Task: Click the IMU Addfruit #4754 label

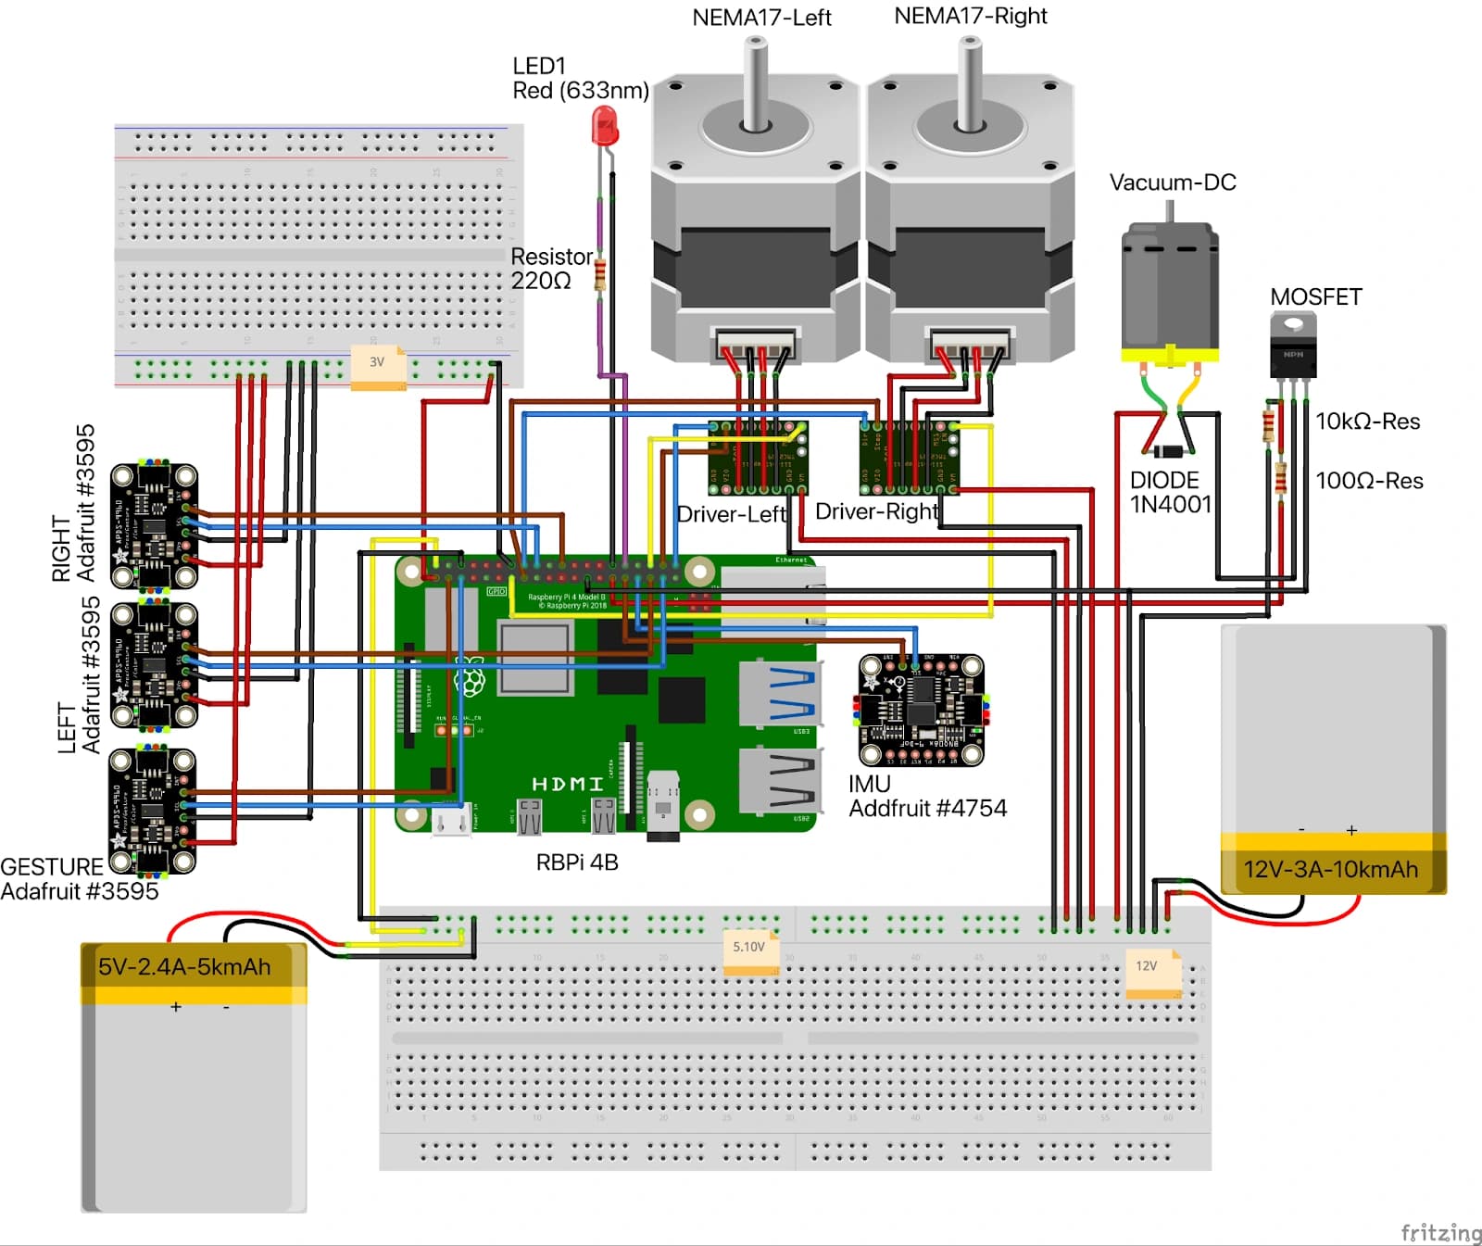Action: (x=927, y=796)
